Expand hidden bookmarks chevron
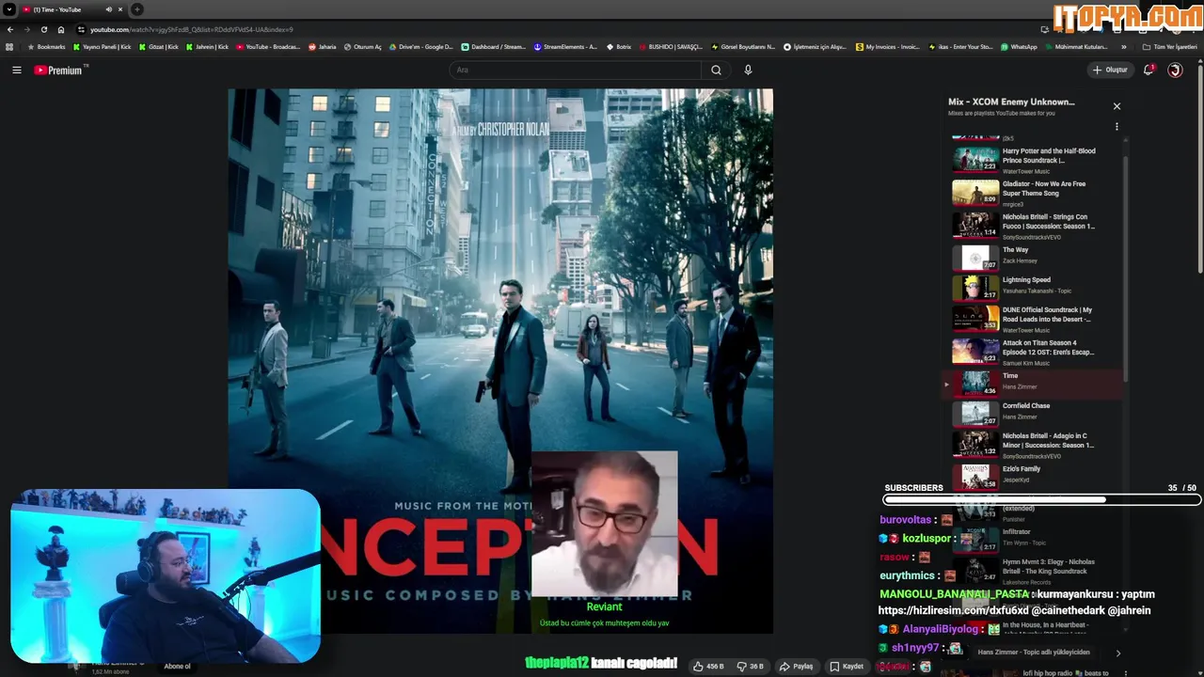Screen dimensions: 1204x677 1124,46
